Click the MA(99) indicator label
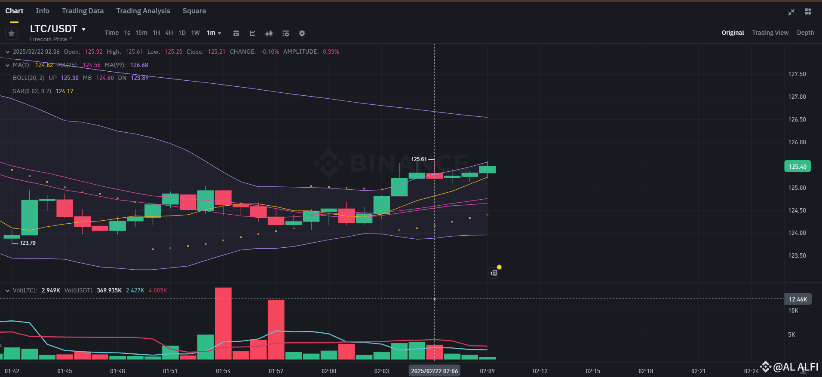 (115, 65)
